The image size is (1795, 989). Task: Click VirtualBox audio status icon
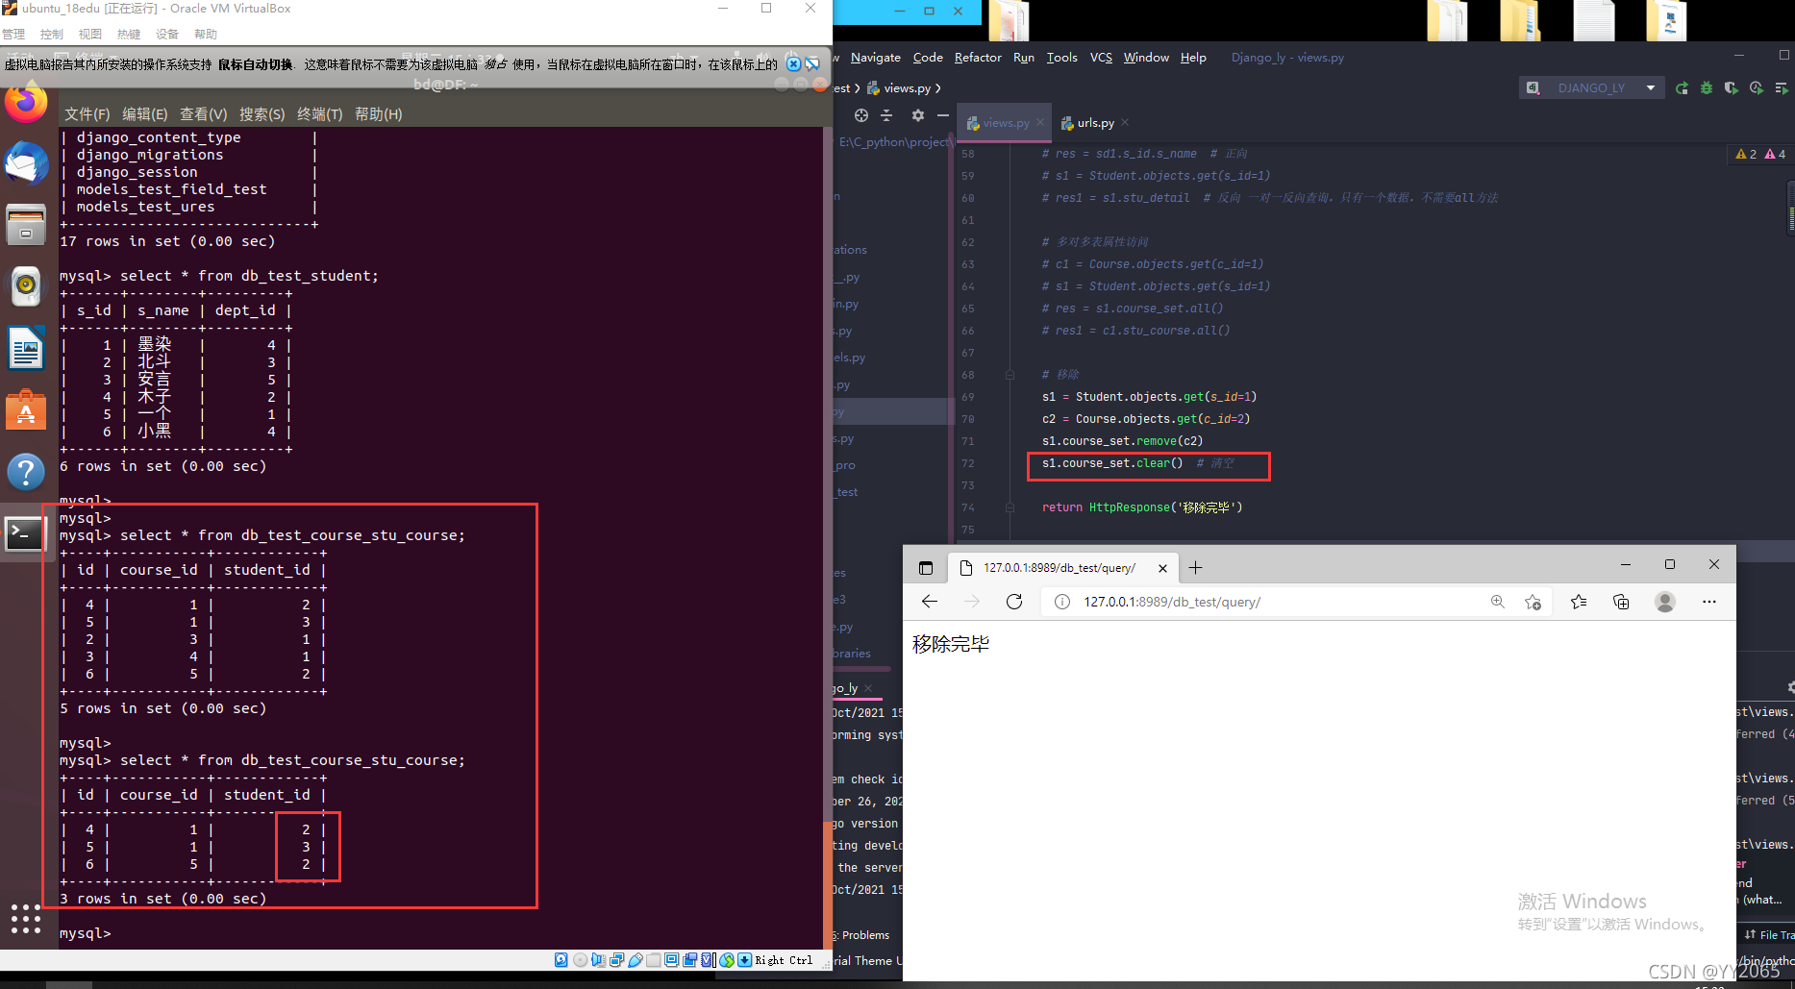(598, 960)
